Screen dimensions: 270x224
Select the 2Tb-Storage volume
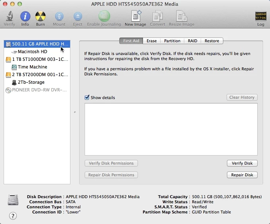click(37, 82)
